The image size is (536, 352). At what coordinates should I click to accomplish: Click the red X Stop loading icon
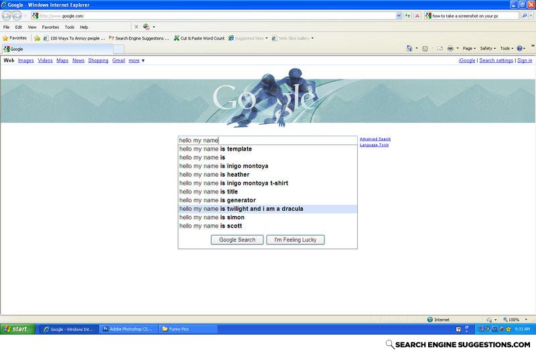417,15
